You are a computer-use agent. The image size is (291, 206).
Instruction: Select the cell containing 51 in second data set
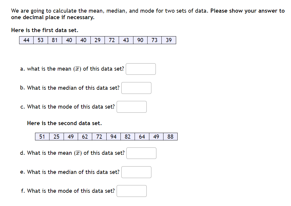click(x=42, y=137)
